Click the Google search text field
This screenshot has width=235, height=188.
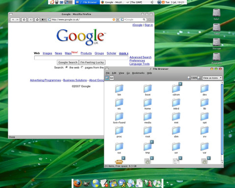[x=81, y=58]
